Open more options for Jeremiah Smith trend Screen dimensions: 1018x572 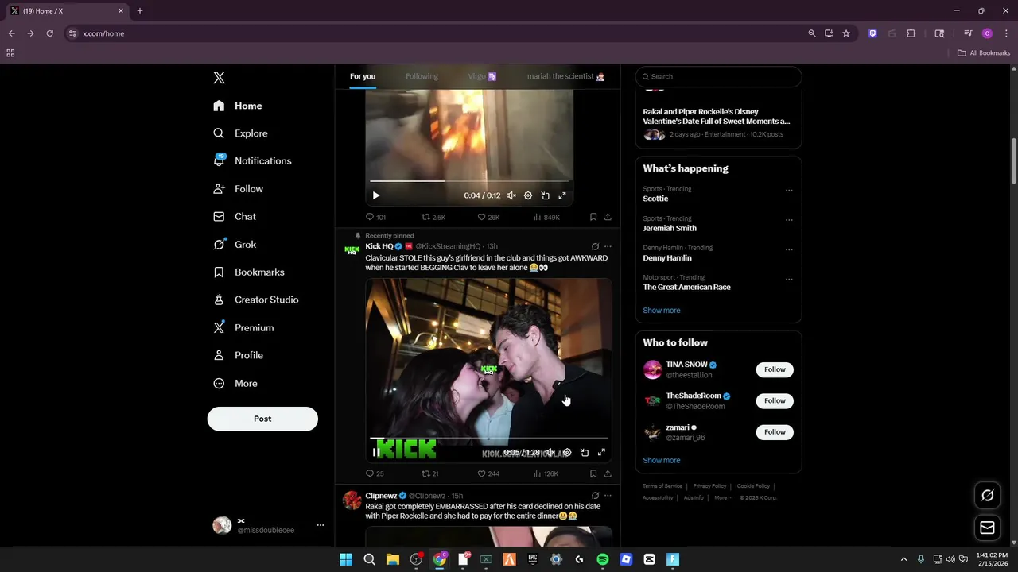(789, 220)
